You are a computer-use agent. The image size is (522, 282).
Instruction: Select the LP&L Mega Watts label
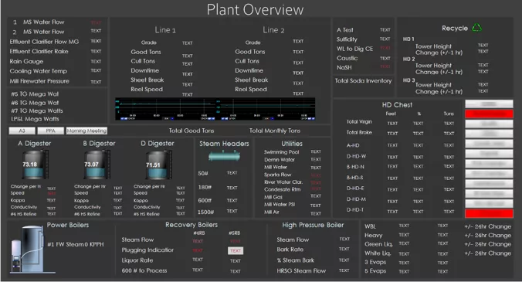[x=35, y=119]
